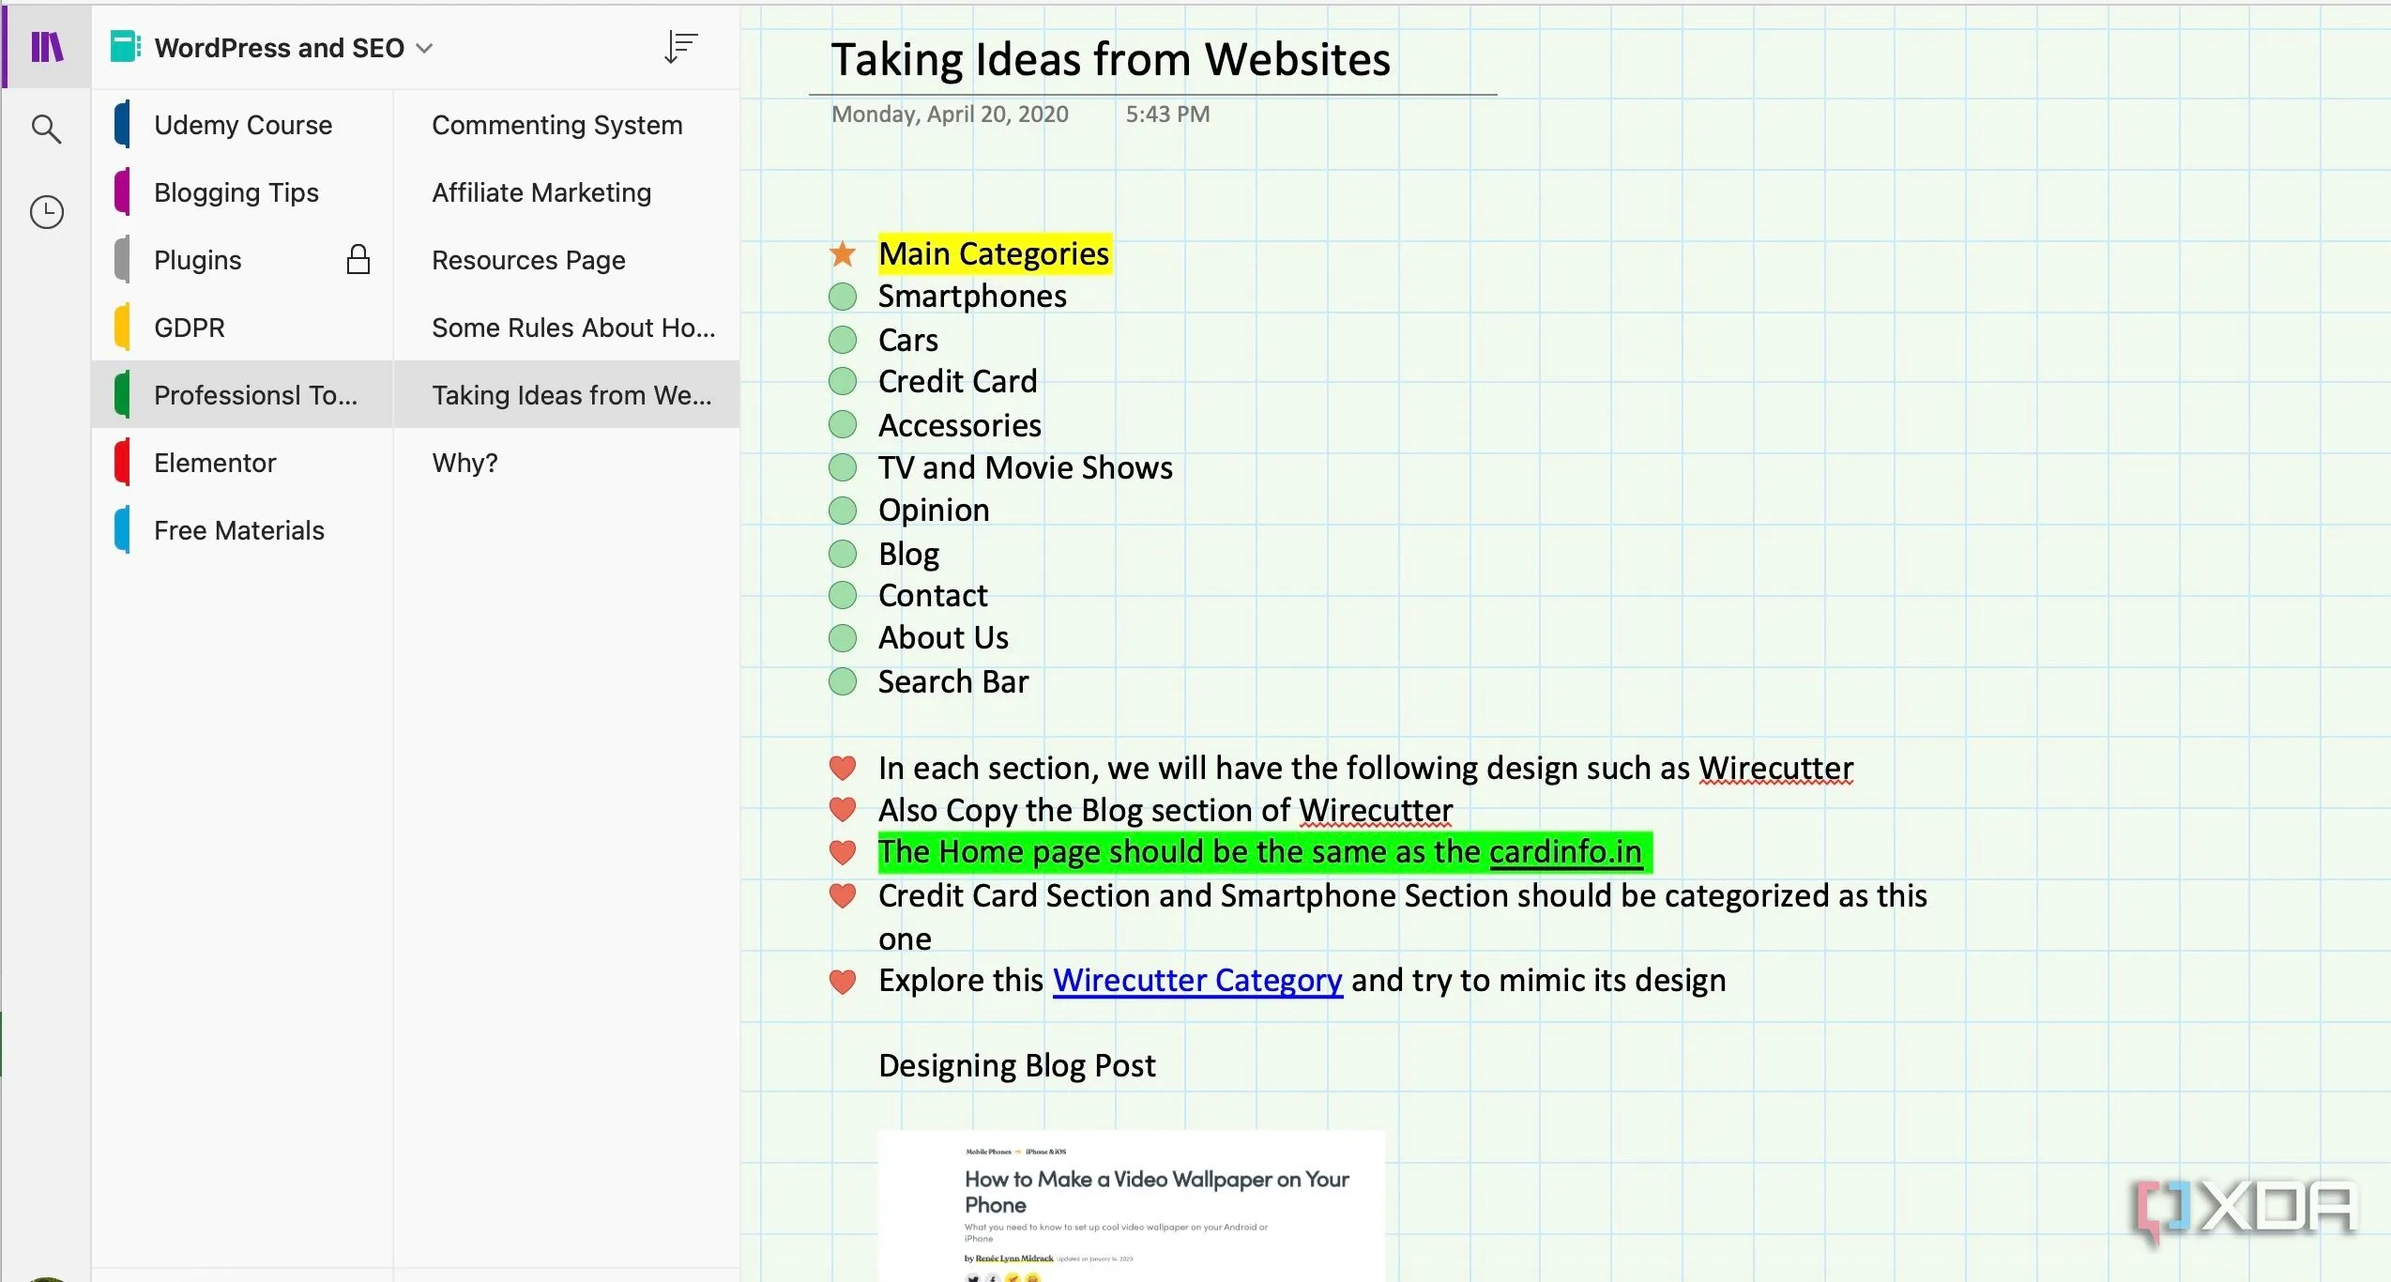Click the page title Taking Ideas from Websites
2391x1282 pixels.
pyautogui.click(x=1111, y=60)
